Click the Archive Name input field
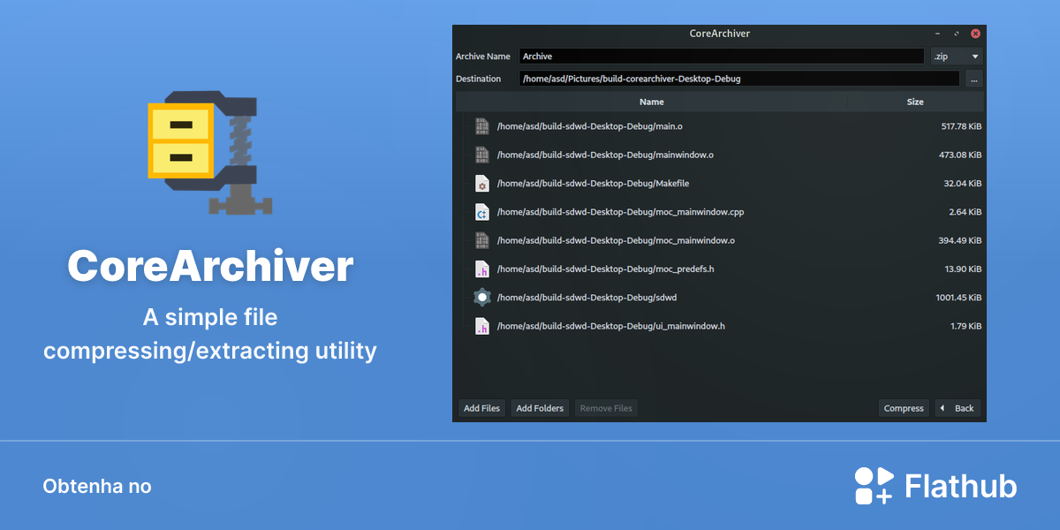This screenshot has width=1060, height=530. (x=722, y=56)
